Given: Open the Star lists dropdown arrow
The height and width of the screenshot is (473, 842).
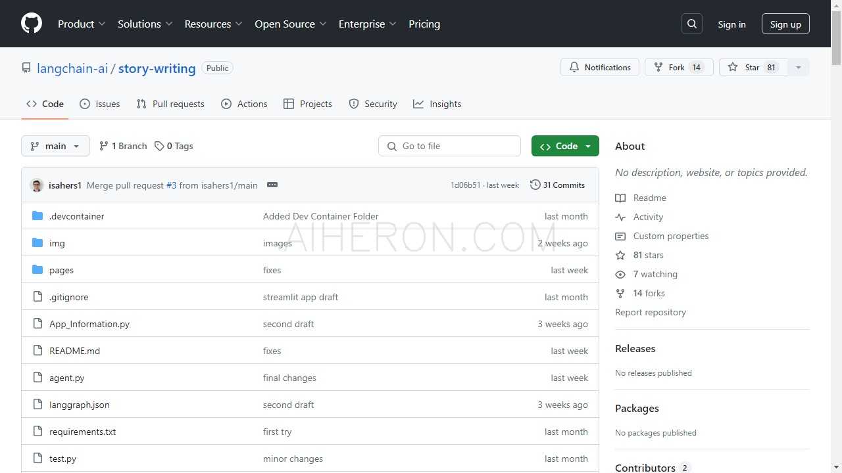Looking at the screenshot, I should pos(799,67).
